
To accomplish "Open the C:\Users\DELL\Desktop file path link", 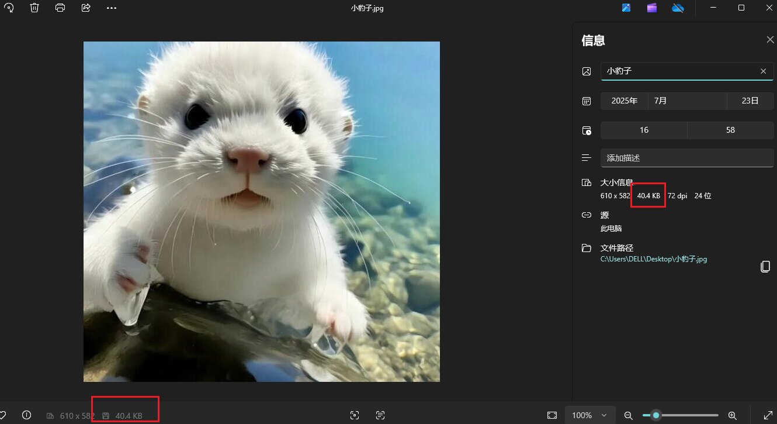I will (653, 258).
